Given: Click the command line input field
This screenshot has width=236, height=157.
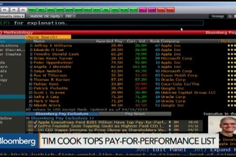Looking at the screenshot, I should click(102, 23).
